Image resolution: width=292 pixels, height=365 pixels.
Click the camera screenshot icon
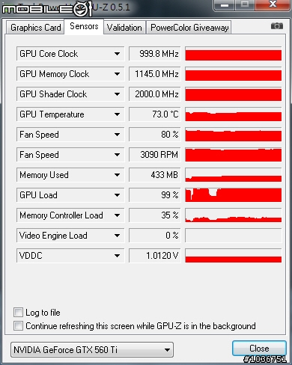pos(277,26)
